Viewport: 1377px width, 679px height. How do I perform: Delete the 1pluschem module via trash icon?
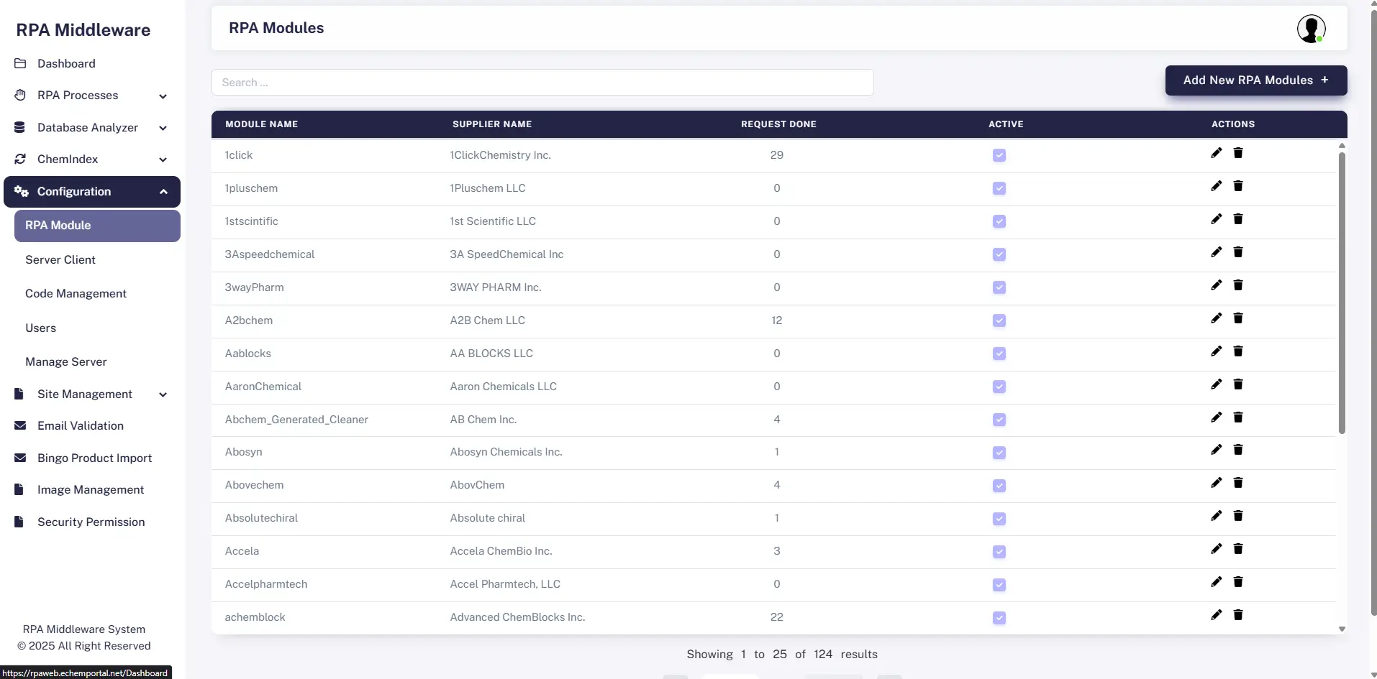1238,186
